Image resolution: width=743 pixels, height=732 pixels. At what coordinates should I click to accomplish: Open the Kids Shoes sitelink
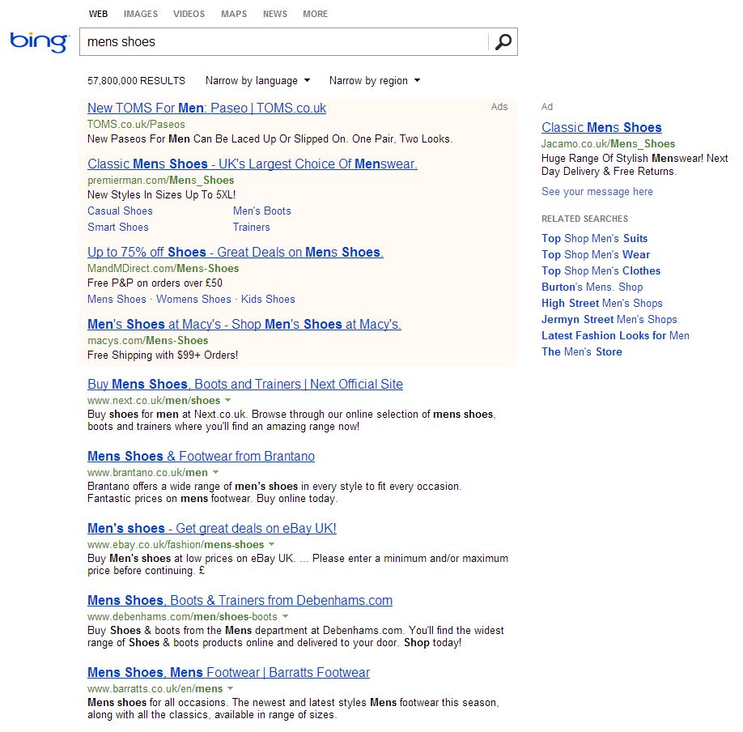[268, 300]
